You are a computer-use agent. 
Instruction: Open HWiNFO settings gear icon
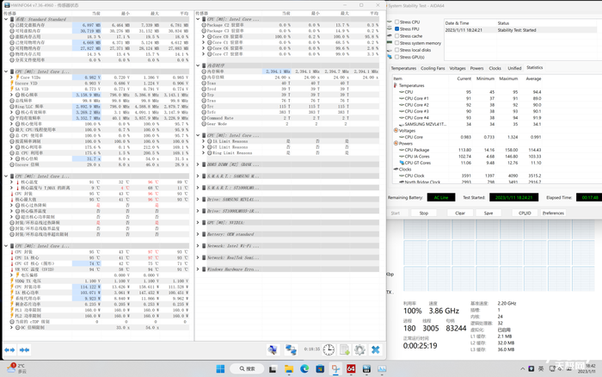coord(359,350)
